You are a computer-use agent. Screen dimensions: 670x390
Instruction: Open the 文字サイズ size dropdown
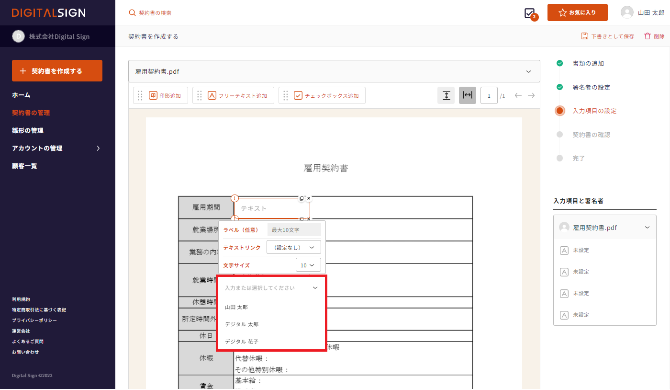(x=308, y=265)
